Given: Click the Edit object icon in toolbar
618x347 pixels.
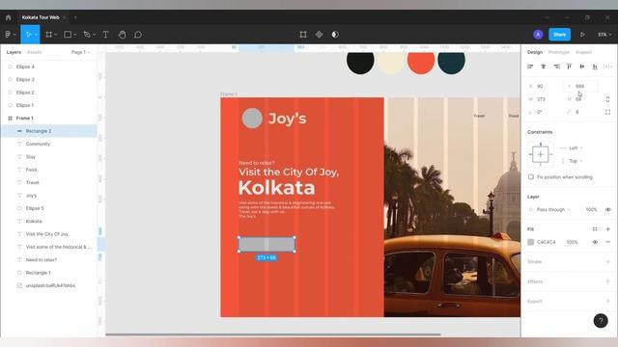Looking at the screenshot, I should coord(303,35).
